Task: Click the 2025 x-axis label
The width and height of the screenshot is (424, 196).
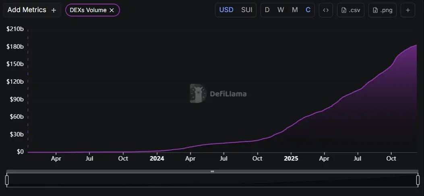Action: (x=291, y=159)
